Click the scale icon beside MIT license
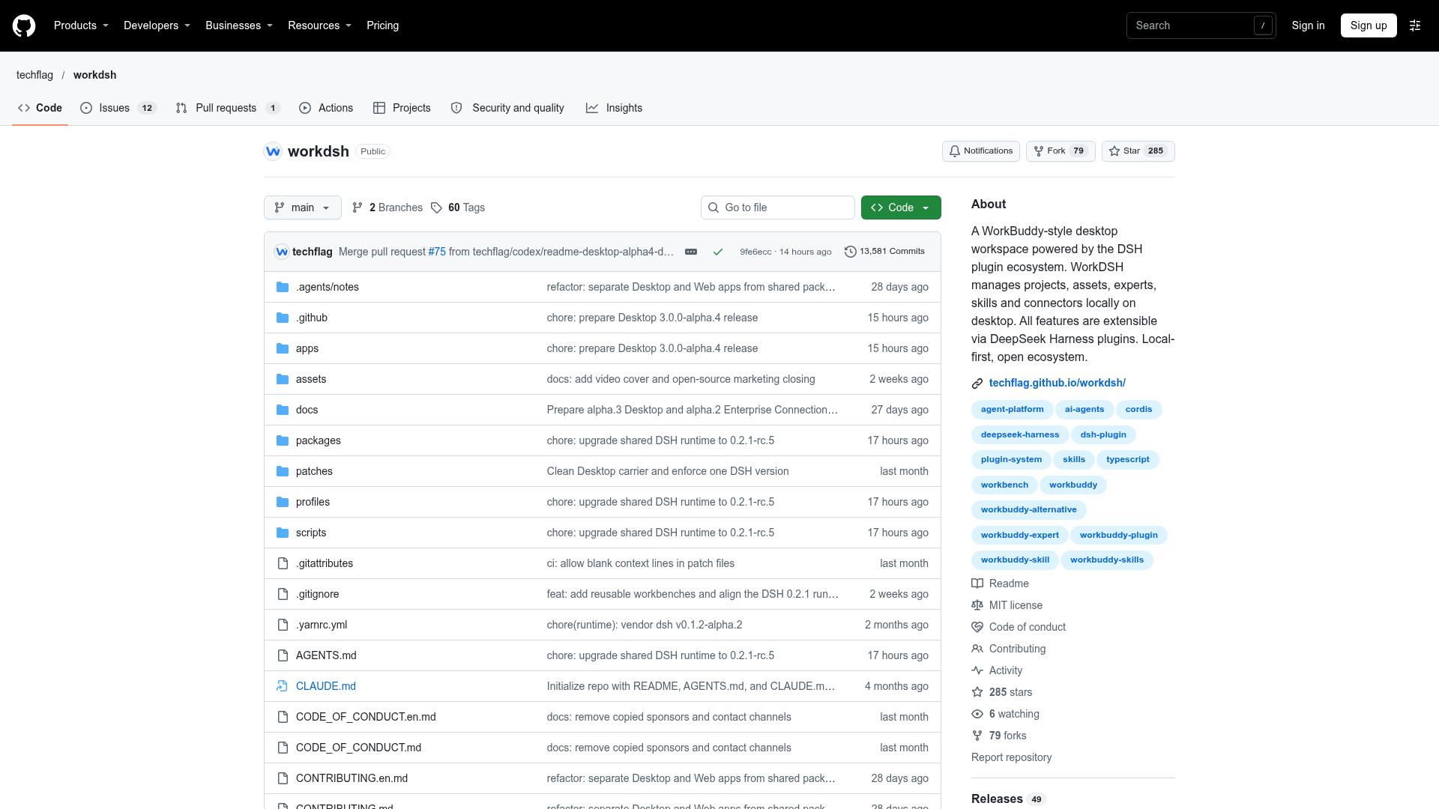The image size is (1439, 809). [x=977, y=605]
